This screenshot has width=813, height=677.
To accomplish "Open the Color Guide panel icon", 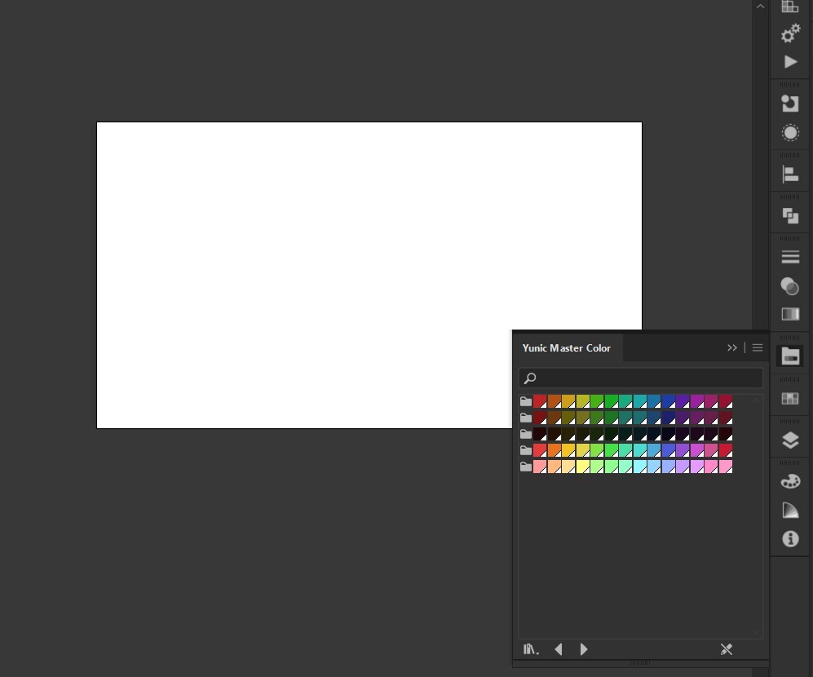I will [790, 511].
